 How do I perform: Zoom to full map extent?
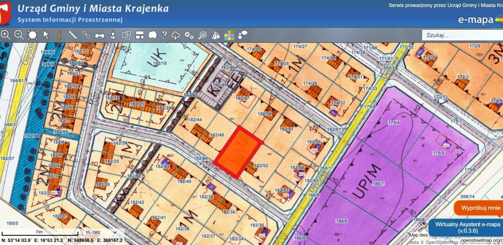click(x=32, y=35)
